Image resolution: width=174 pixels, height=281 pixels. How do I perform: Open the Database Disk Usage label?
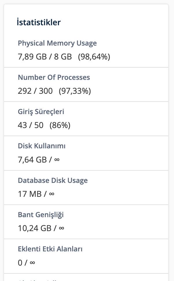coord(53,181)
